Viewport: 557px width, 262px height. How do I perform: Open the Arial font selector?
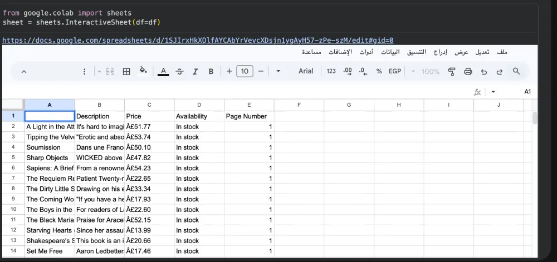(305, 71)
